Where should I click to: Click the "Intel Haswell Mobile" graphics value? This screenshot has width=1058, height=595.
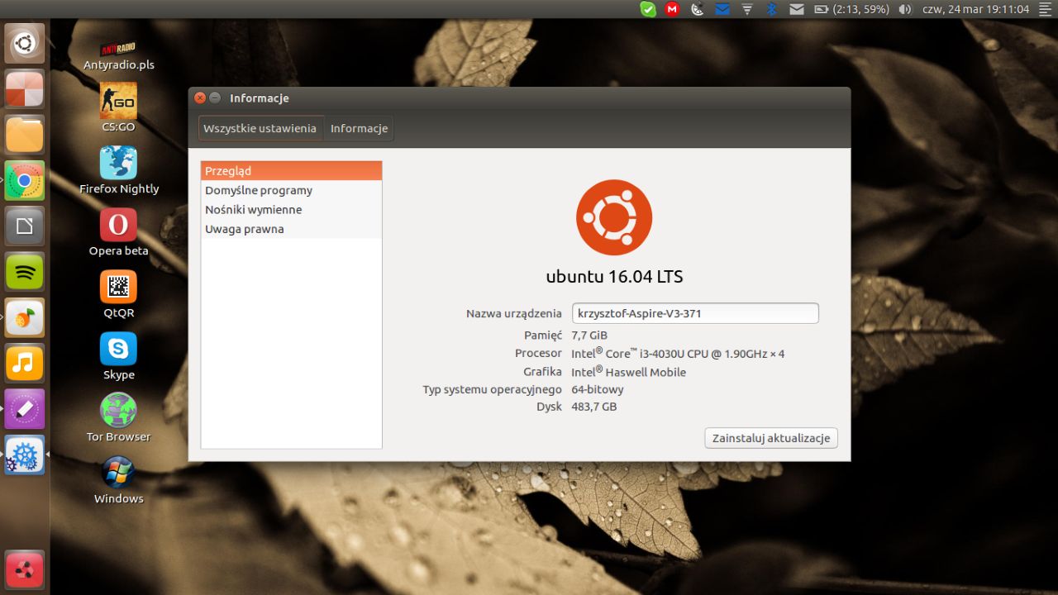click(628, 372)
